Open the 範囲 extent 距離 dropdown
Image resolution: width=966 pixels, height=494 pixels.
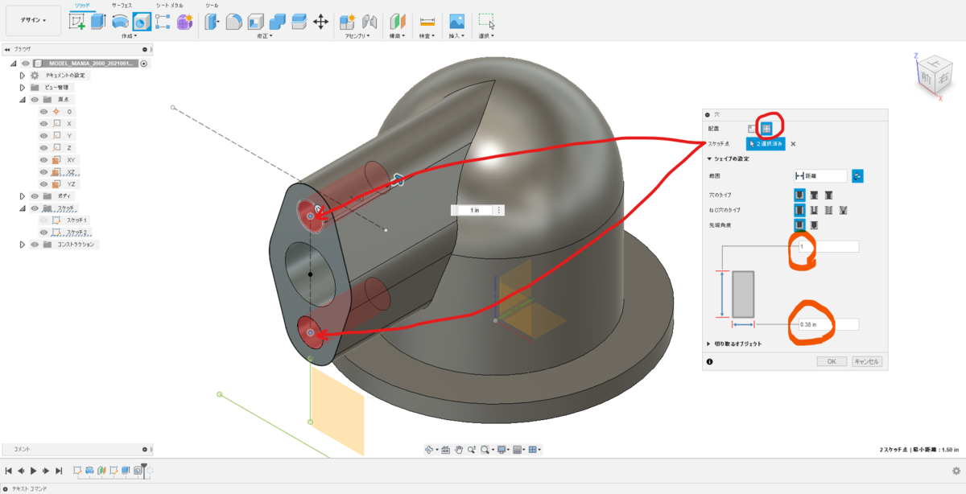click(x=820, y=175)
